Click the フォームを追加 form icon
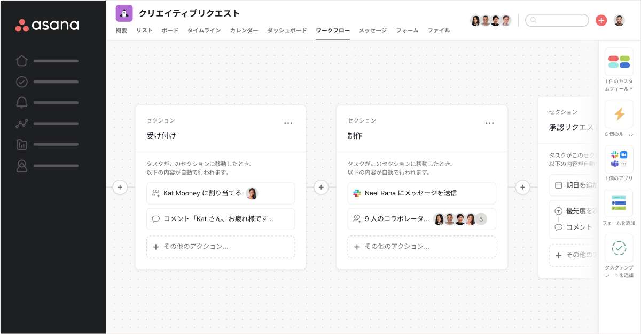This screenshot has height=334, width=641. pyautogui.click(x=619, y=202)
